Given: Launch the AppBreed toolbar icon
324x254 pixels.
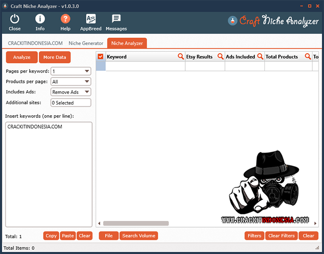Looking at the screenshot, I should [x=91, y=19].
